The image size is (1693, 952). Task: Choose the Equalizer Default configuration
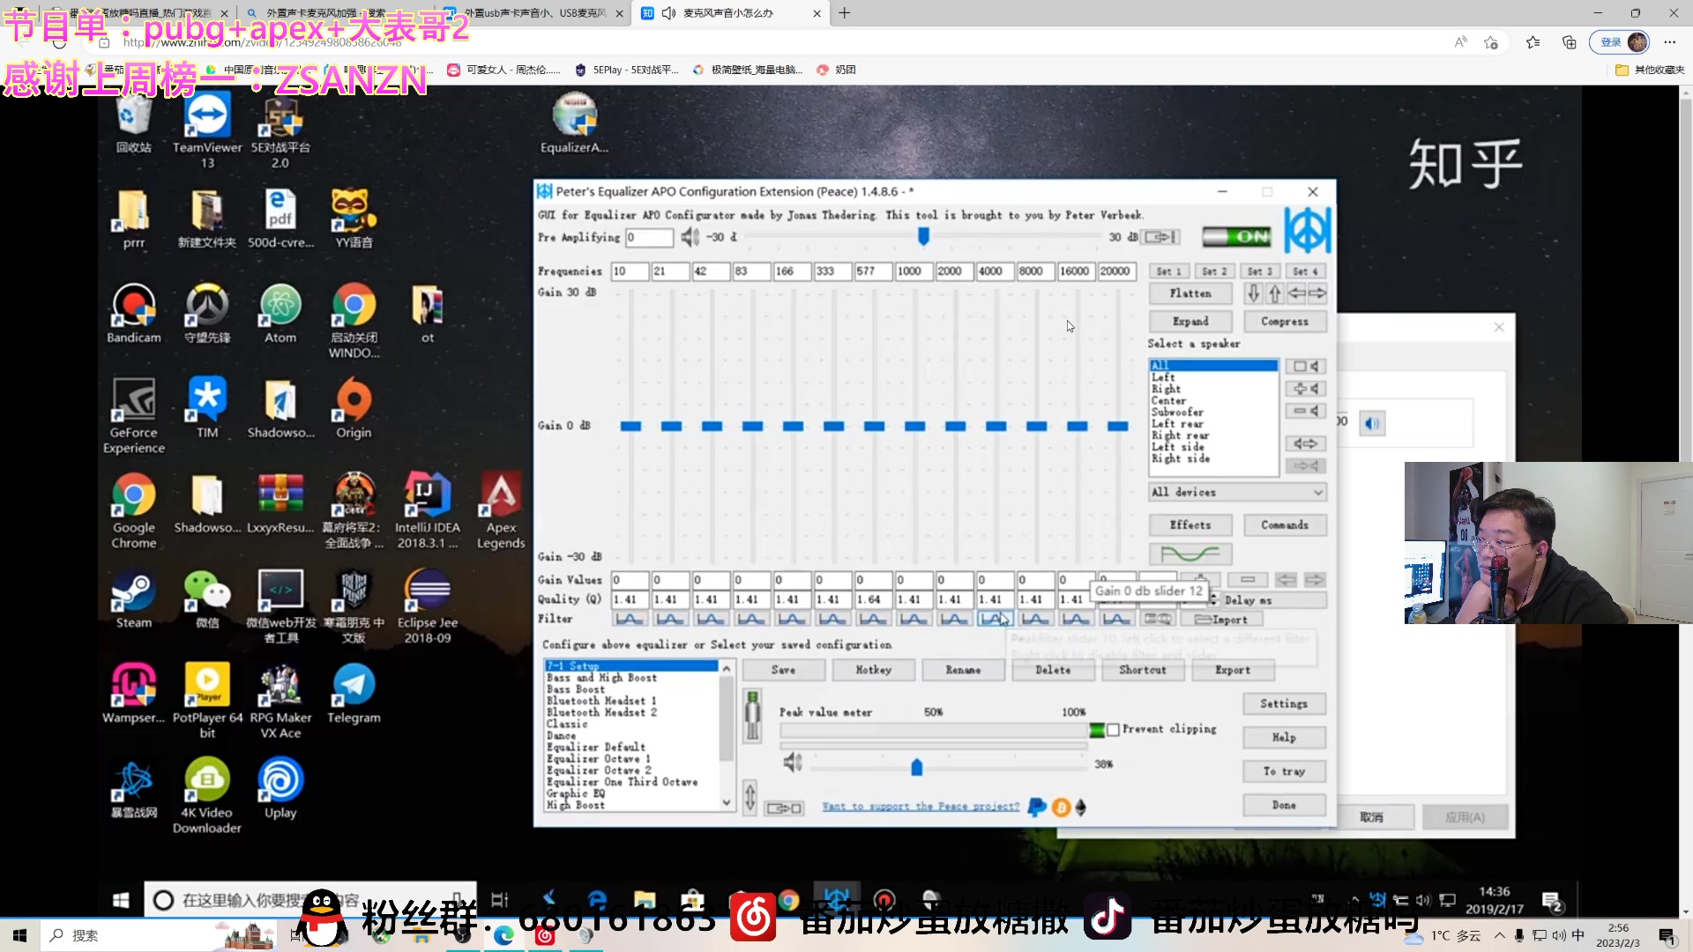(x=596, y=747)
